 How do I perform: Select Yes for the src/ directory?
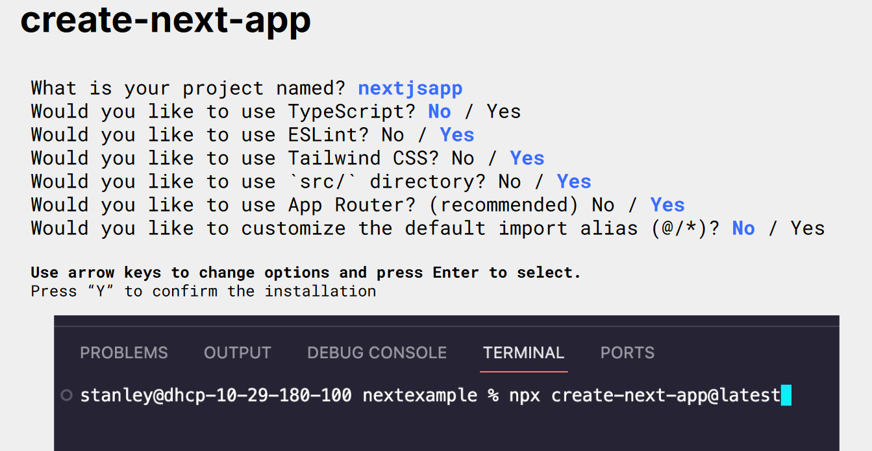click(x=574, y=182)
